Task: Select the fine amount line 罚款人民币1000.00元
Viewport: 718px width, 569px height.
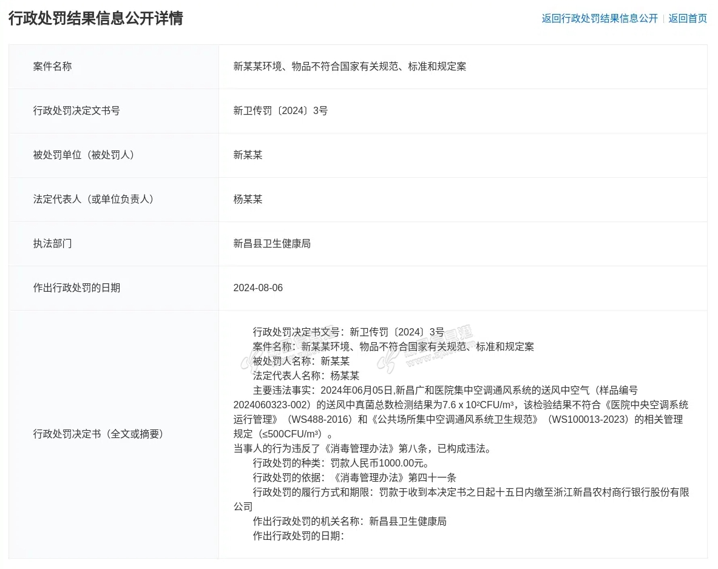Action: [344, 463]
